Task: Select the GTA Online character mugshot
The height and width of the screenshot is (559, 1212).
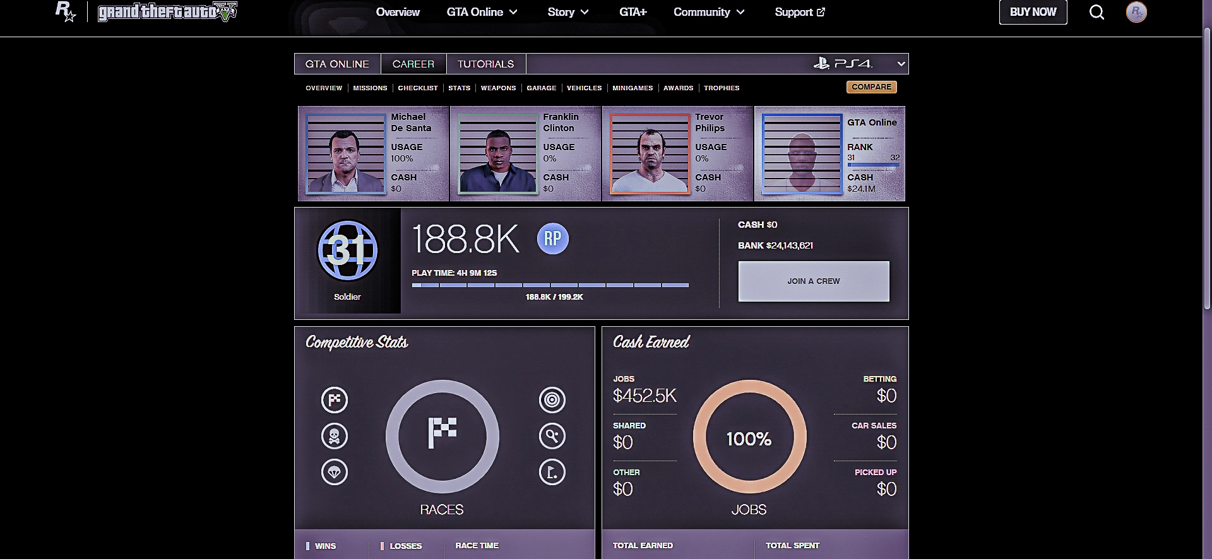Action: click(802, 153)
